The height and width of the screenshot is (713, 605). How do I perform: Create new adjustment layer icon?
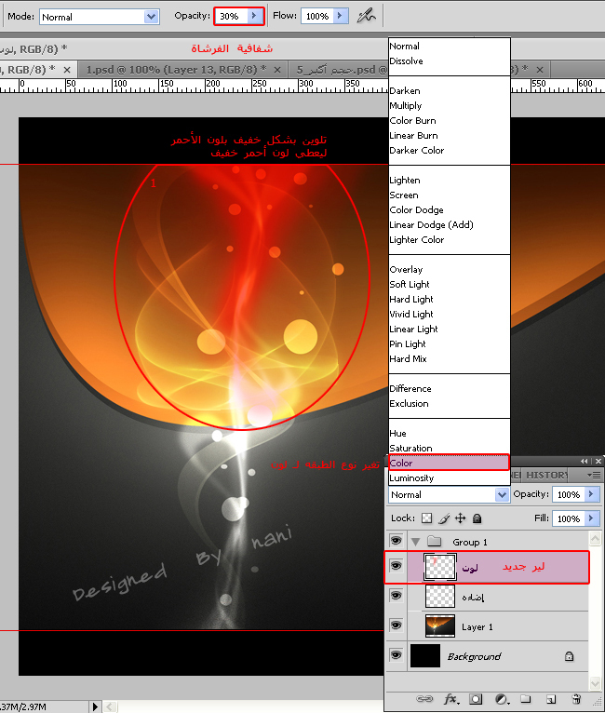coord(501,699)
